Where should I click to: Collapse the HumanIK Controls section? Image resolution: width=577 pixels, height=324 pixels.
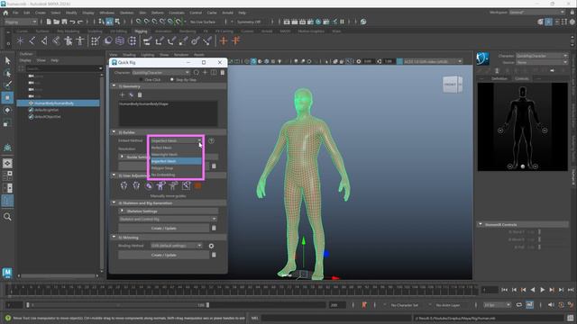click(x=481, y=224)
